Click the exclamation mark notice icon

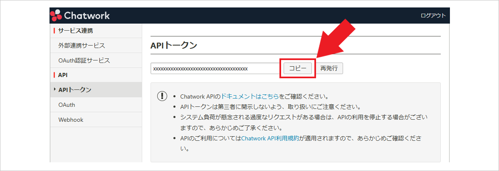(161, 96)
